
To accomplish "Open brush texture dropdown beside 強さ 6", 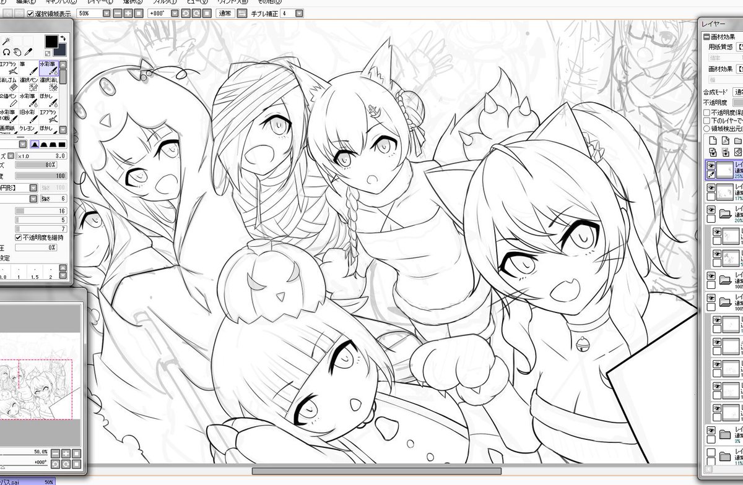I will click(x=33, y=199).
